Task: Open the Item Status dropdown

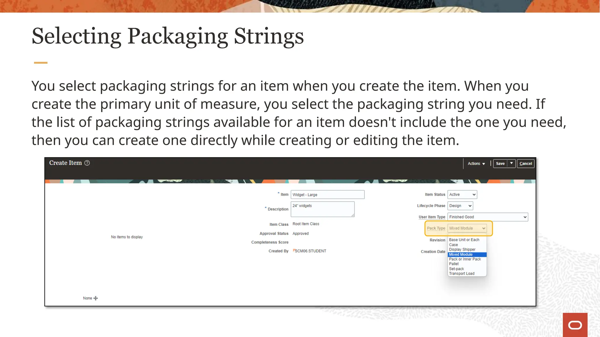Action: 462,195
